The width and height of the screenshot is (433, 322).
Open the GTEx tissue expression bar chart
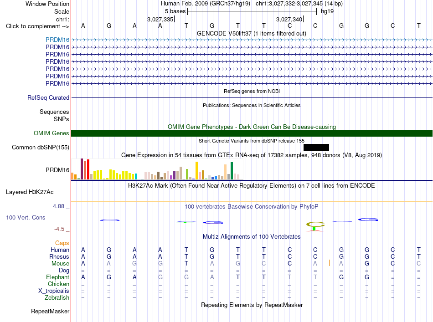(x=157, y=169)
